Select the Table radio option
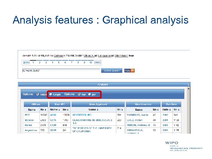The width and height of the screenshot is (212, 159). (38, 94)
